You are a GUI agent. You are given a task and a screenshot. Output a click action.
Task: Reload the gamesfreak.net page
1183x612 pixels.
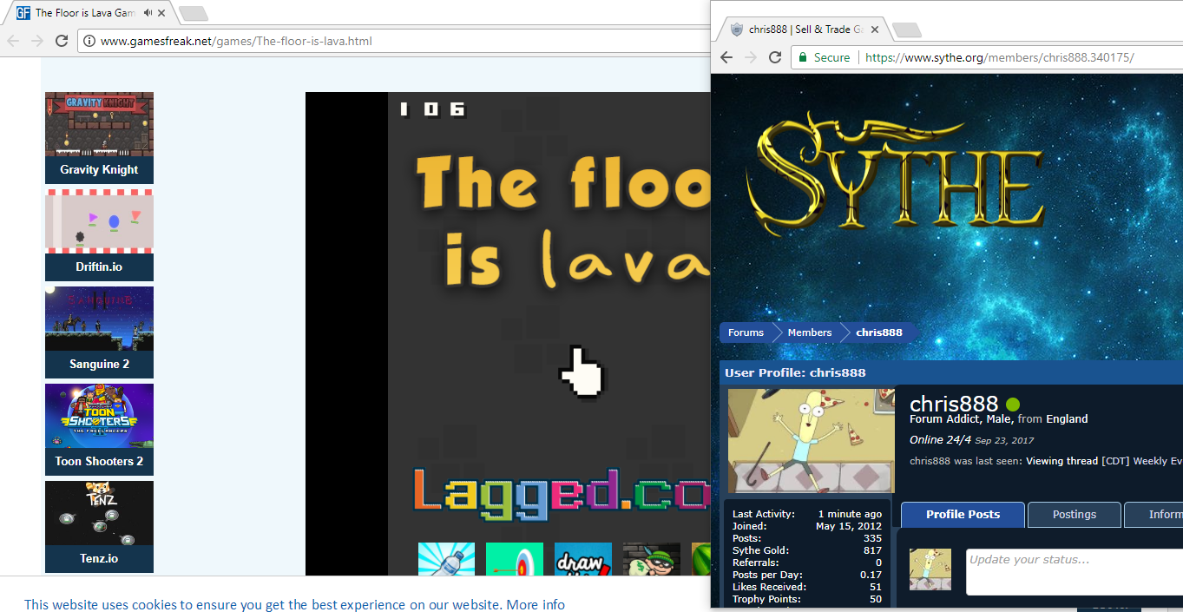pyautogui.click(x=62, y=41)
